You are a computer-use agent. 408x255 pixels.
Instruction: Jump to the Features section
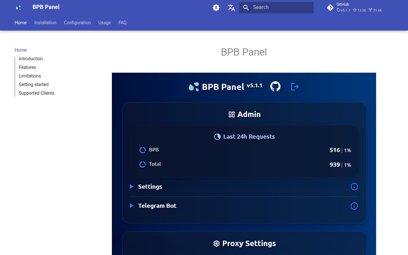tap(27, 67)
